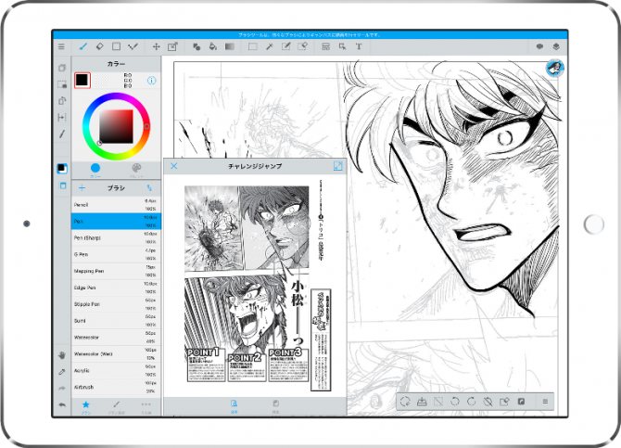621x448 pixels.
Task: Select the search tab in reference window
Action: click(x=234, y=406)
